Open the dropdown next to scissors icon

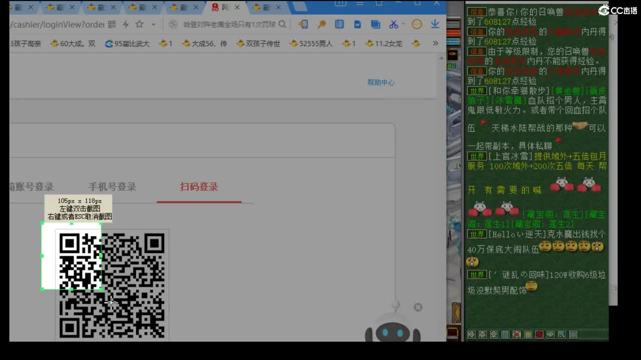click(x=404, y=24)
